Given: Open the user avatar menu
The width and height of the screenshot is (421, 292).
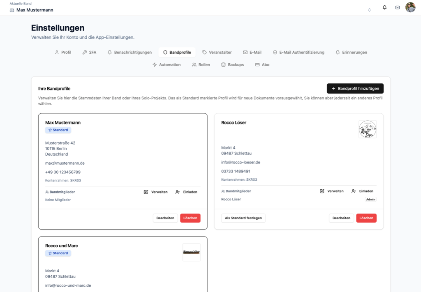Looking at the screenshot, I should (x=410, y=7).
